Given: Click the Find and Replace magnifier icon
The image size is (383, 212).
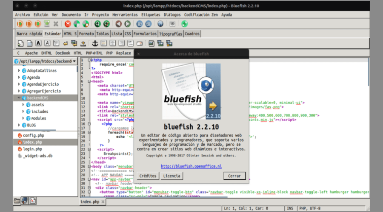Looking at the screenshot, I should click(106, 24).
